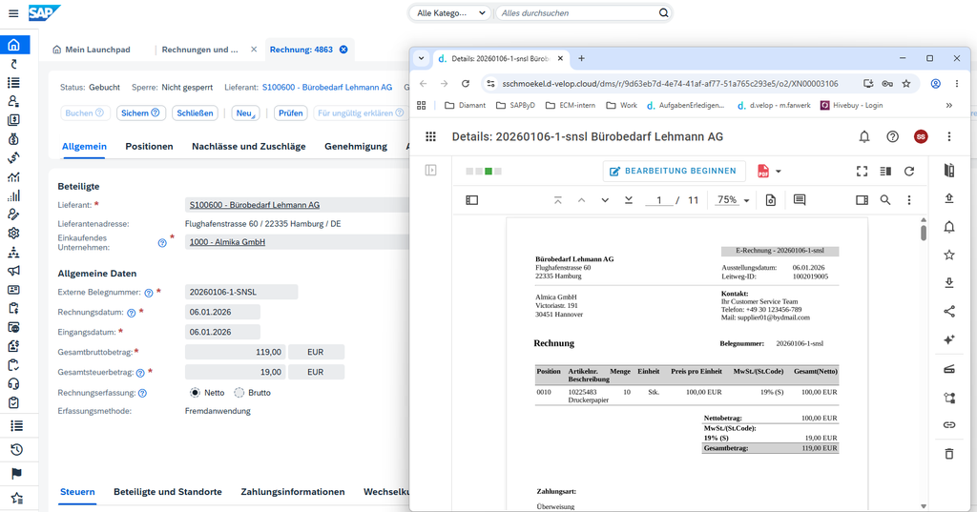The width and height of the screenshot is (977, 512).
Task: Open the d.velop apps grid icon
Action: point(430,136)
